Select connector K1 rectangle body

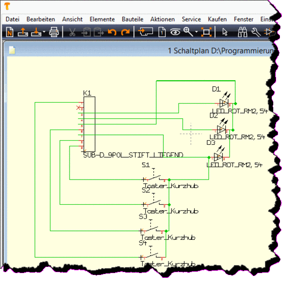tap(90, 124)
